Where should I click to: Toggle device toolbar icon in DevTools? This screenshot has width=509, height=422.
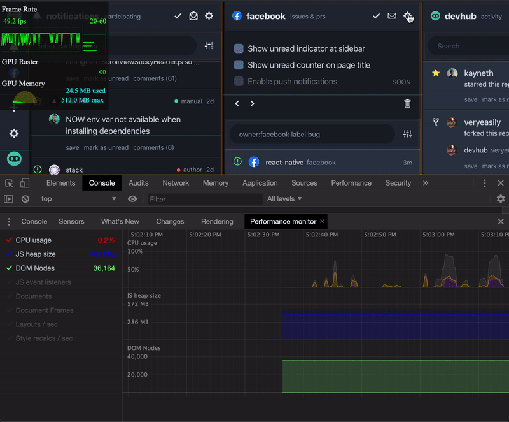click(25, 183)
